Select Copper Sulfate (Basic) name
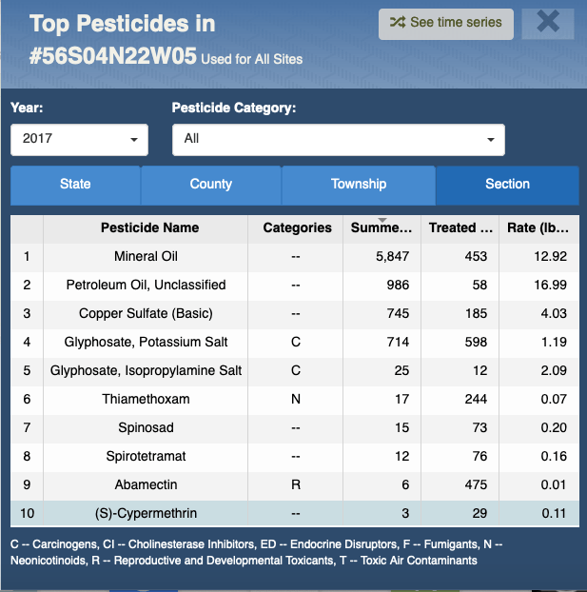The width and height of the screenshot is (587, 592). point(146,314)
